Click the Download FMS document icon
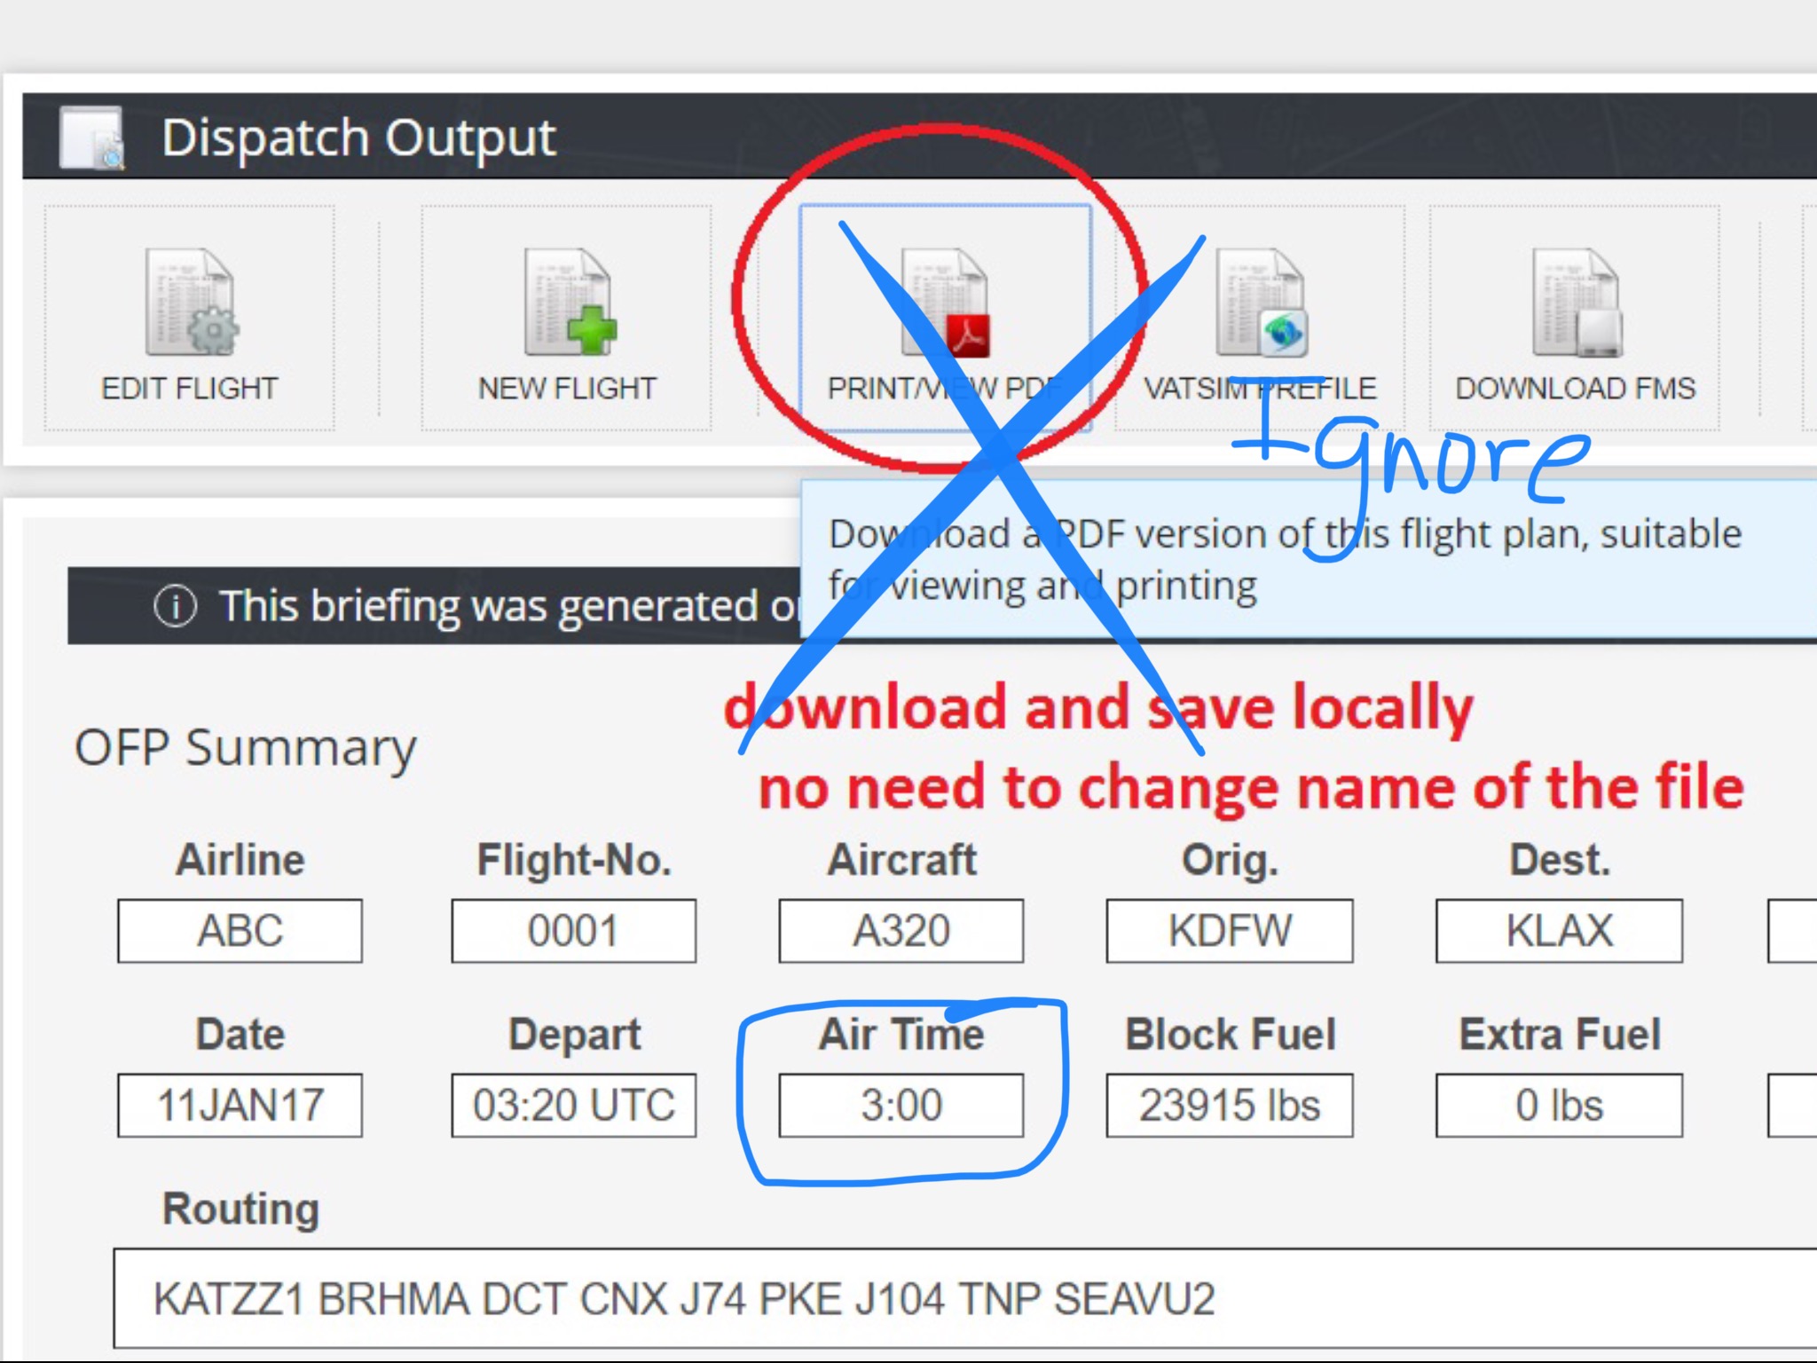This screenshot has height=1363, width=1817. tap(1576, 303)
